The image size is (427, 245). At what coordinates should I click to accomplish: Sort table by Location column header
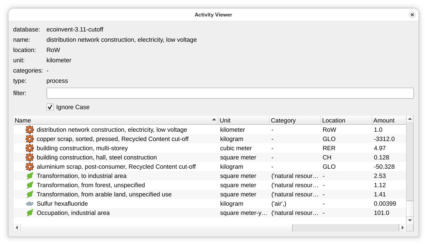[x=346, y=120]
